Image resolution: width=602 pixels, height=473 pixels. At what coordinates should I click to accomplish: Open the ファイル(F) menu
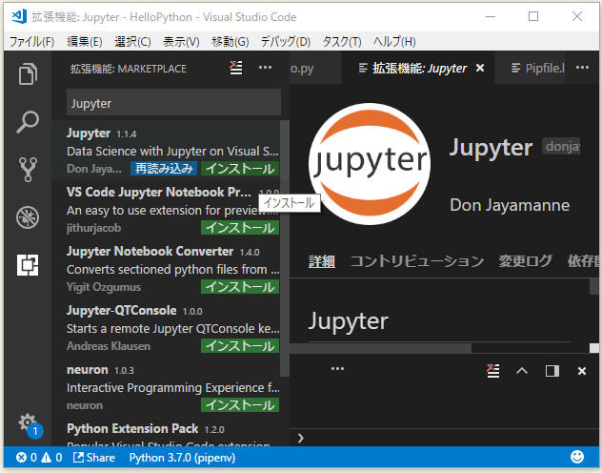(31, 42)
